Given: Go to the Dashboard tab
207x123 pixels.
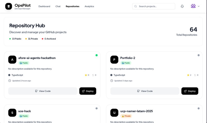Looking at the screenshot, I should (x=44, y=6).
